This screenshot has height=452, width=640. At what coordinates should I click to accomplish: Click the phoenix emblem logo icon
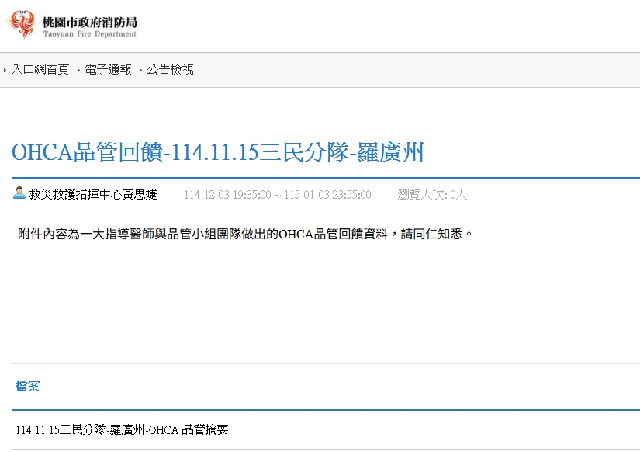pos(22,24)
